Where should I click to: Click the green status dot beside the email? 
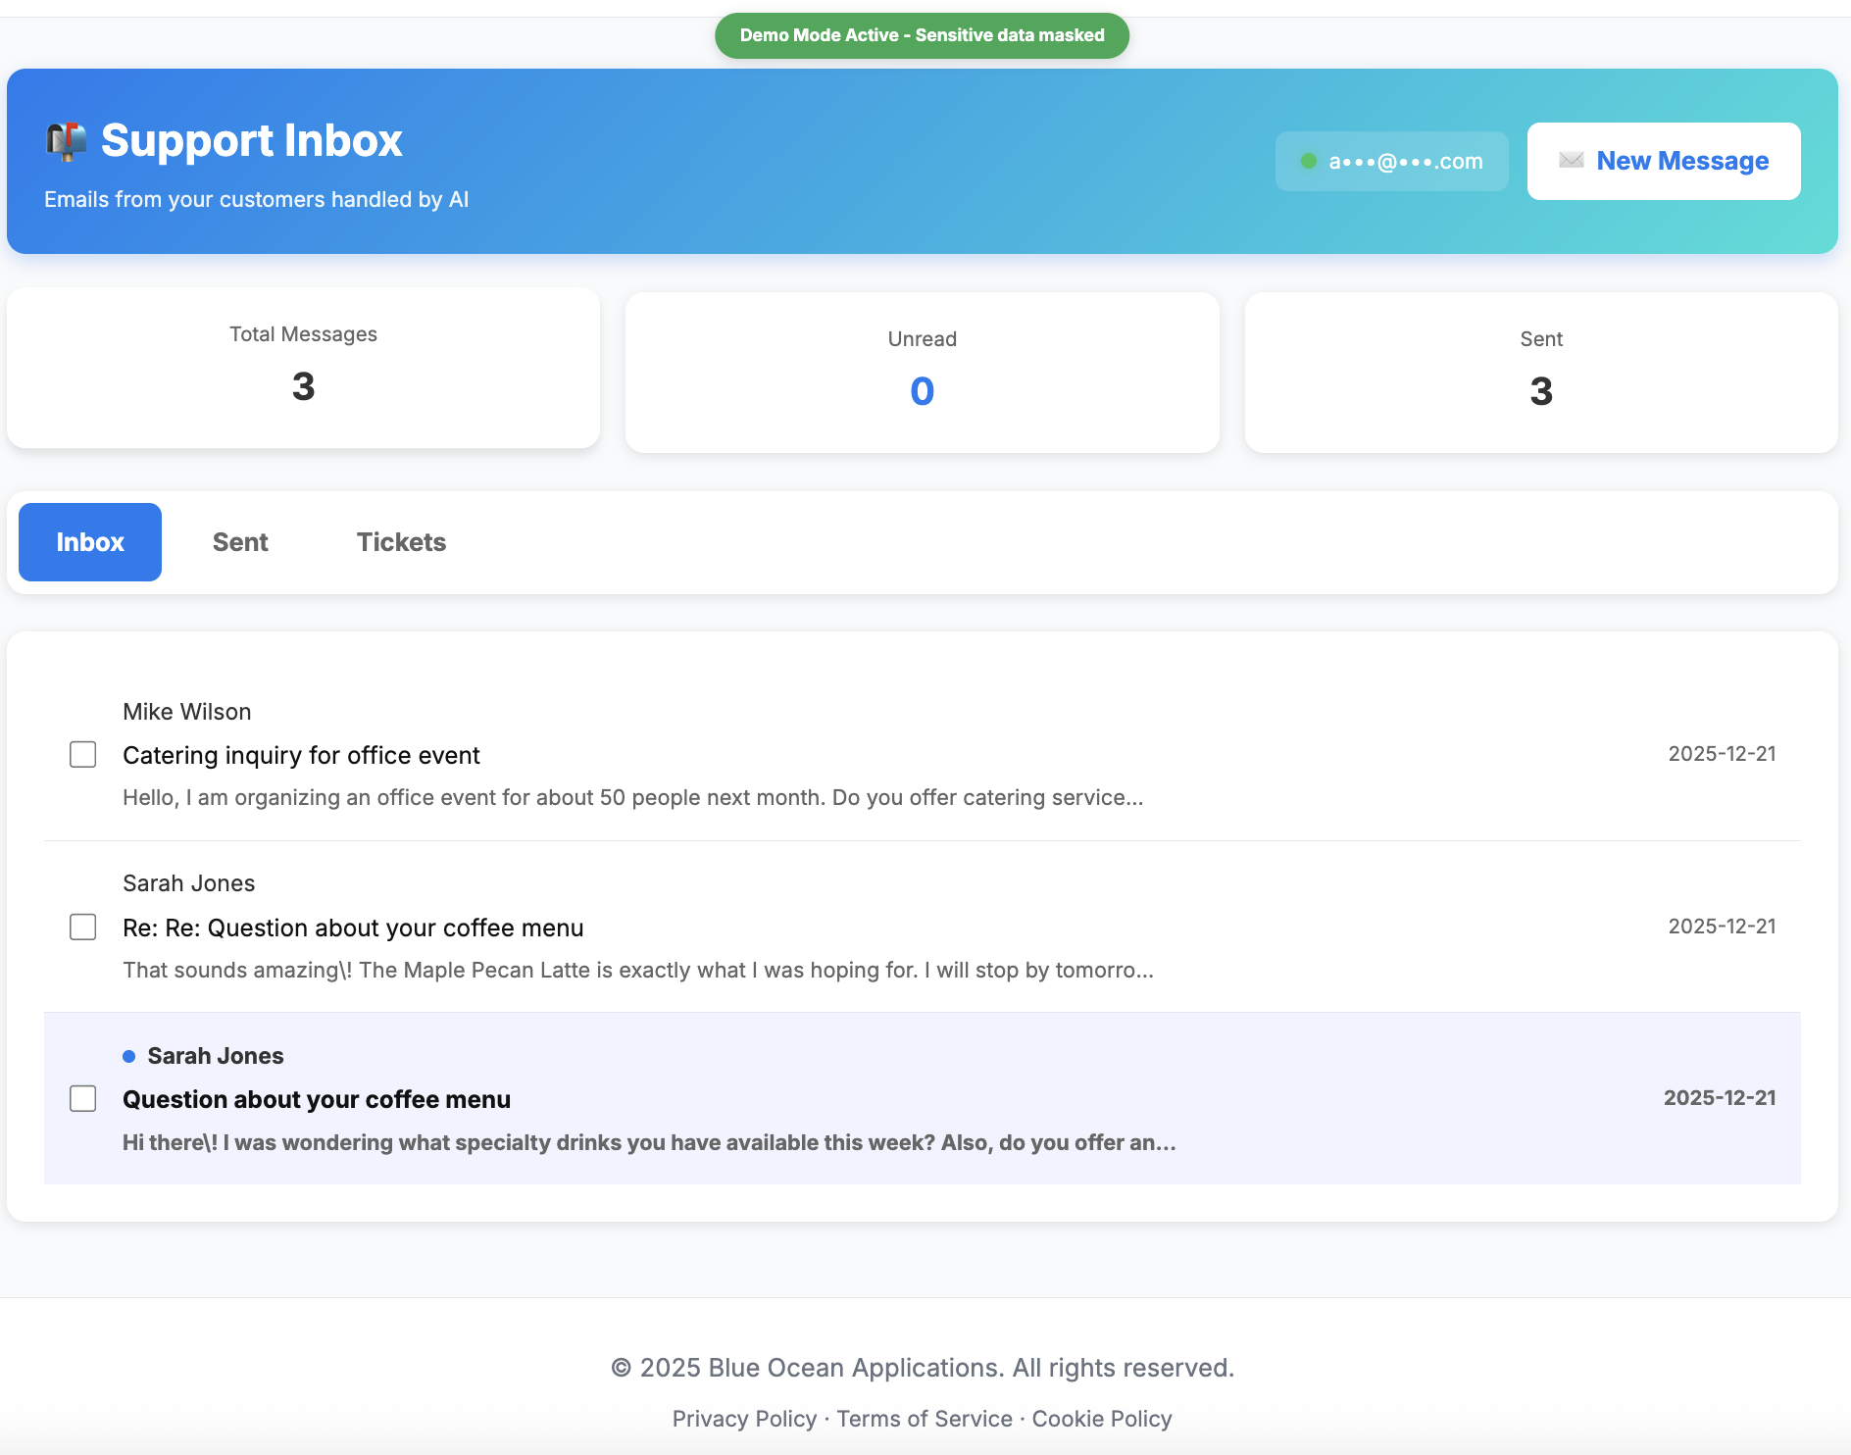[x=1308, y=160]
